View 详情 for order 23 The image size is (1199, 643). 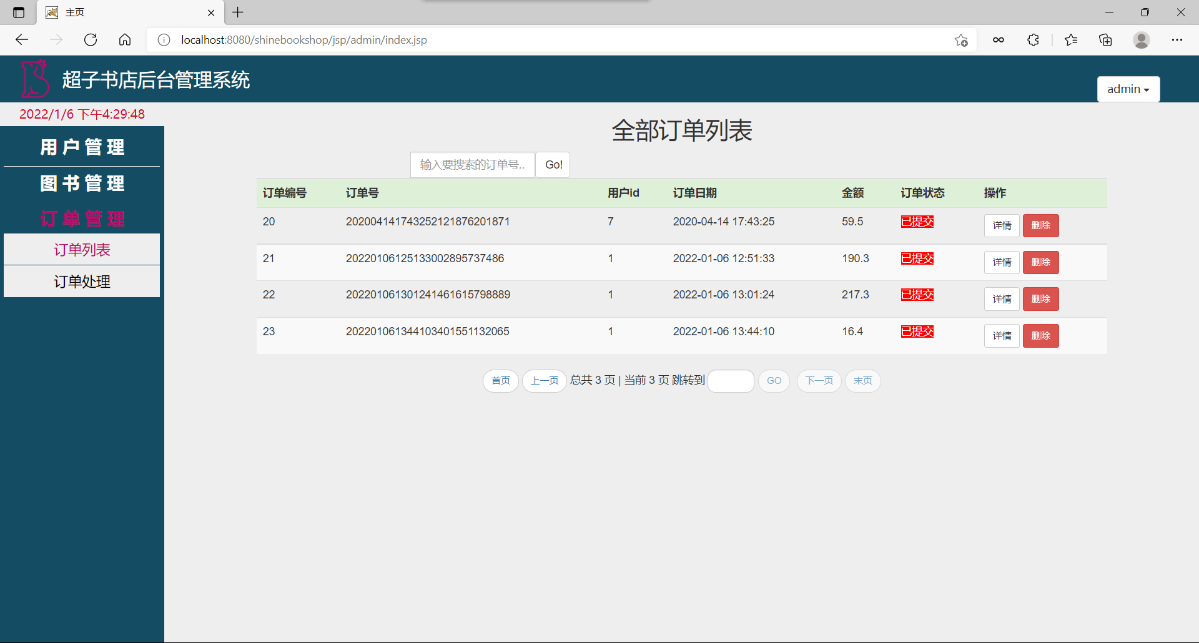pos(1002,336)
